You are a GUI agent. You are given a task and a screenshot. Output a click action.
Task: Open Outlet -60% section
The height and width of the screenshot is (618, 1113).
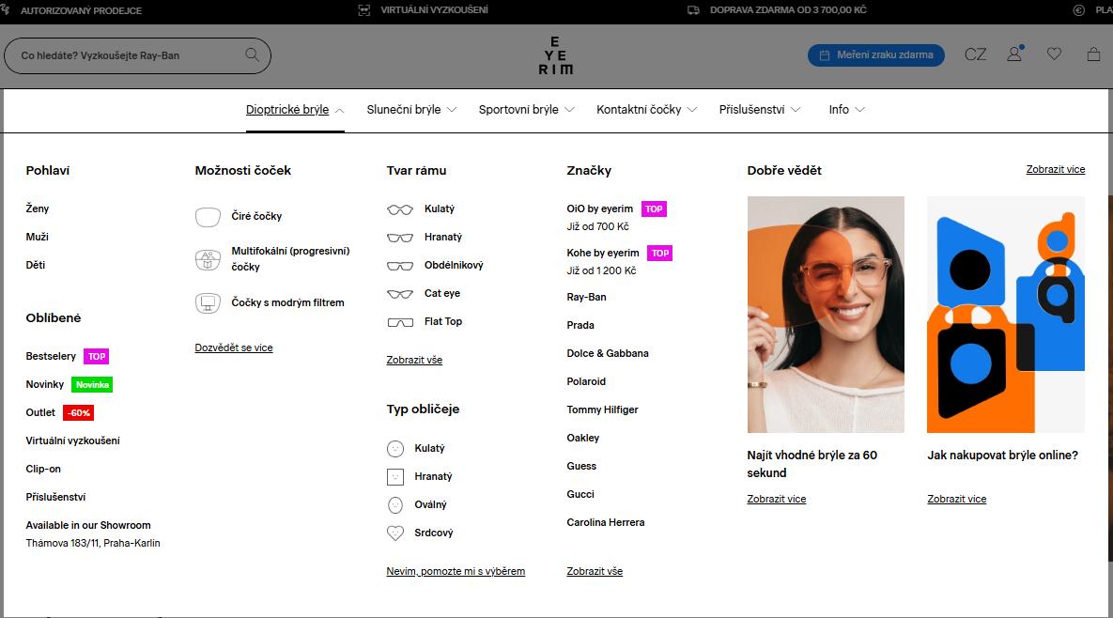tap(59, 413)
